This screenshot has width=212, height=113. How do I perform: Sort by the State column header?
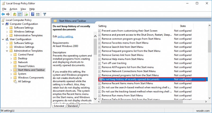point(183,26)
